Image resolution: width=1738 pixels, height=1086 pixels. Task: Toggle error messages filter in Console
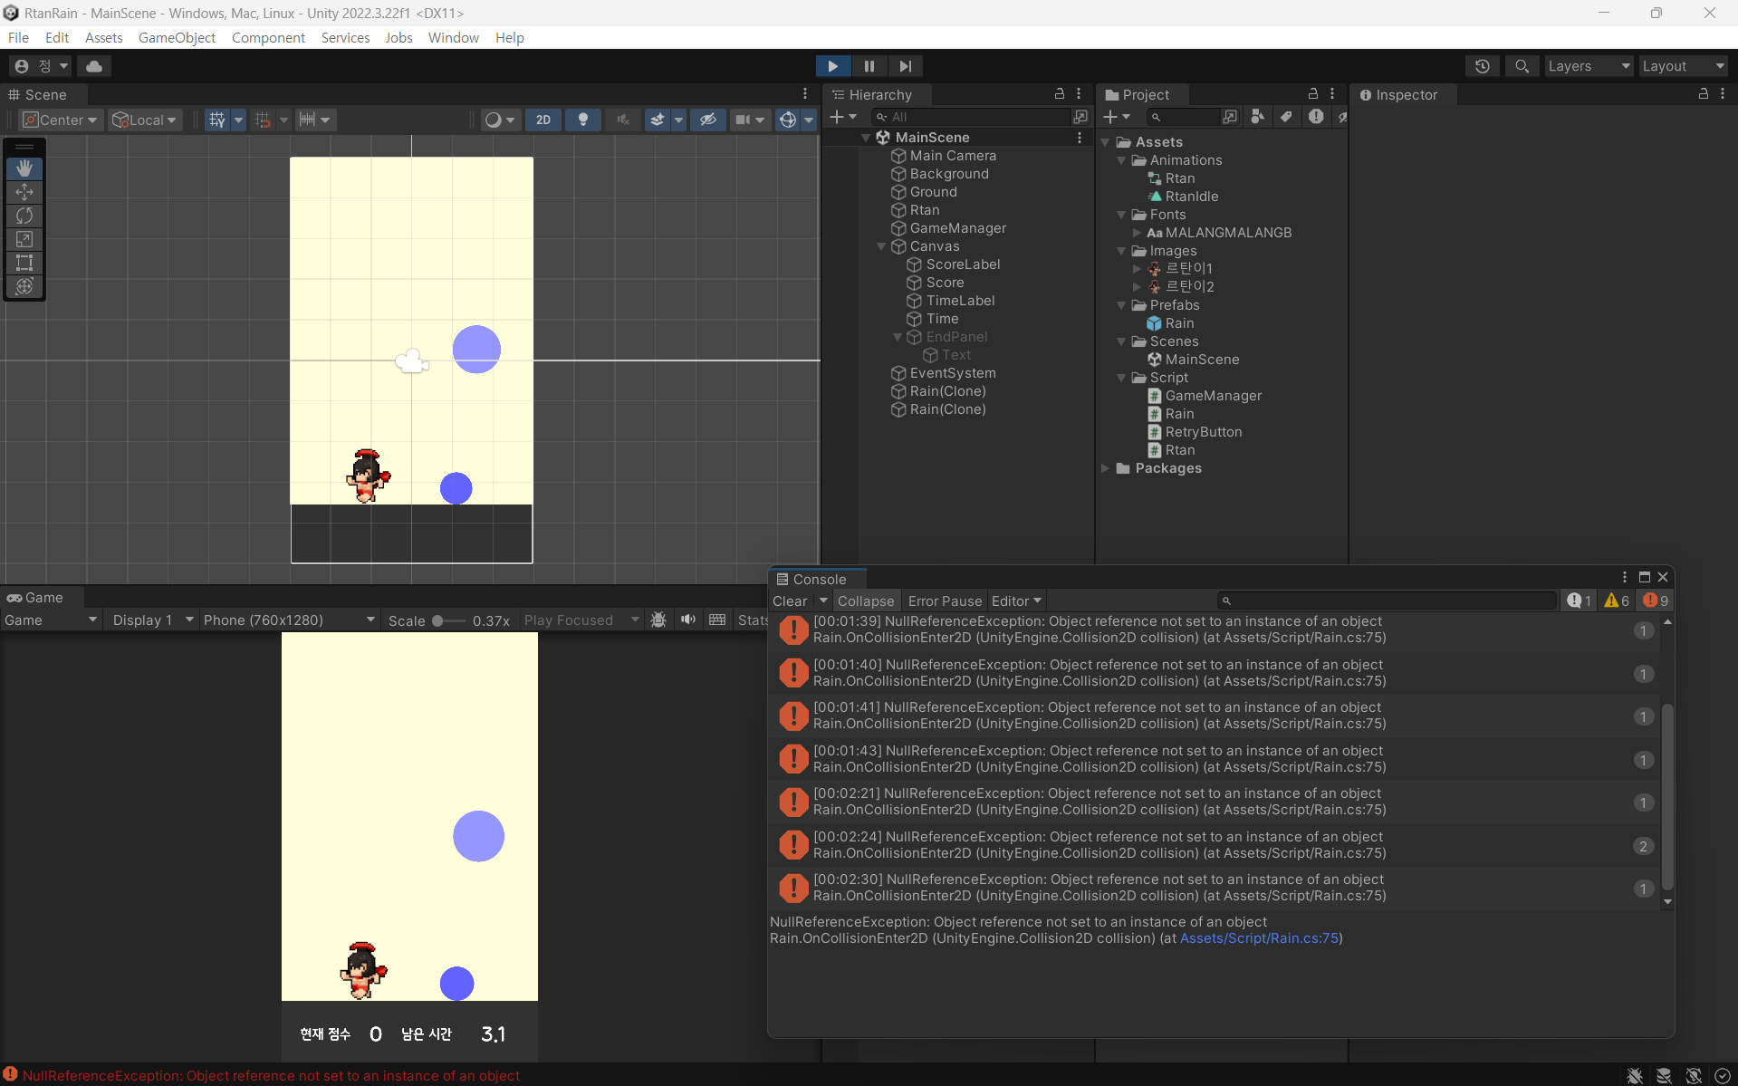point(1656,601)
